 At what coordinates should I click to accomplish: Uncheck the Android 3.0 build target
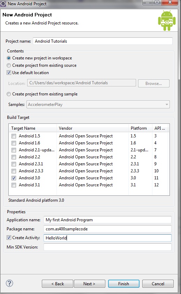pyautogui.click(x=14, y=178)
